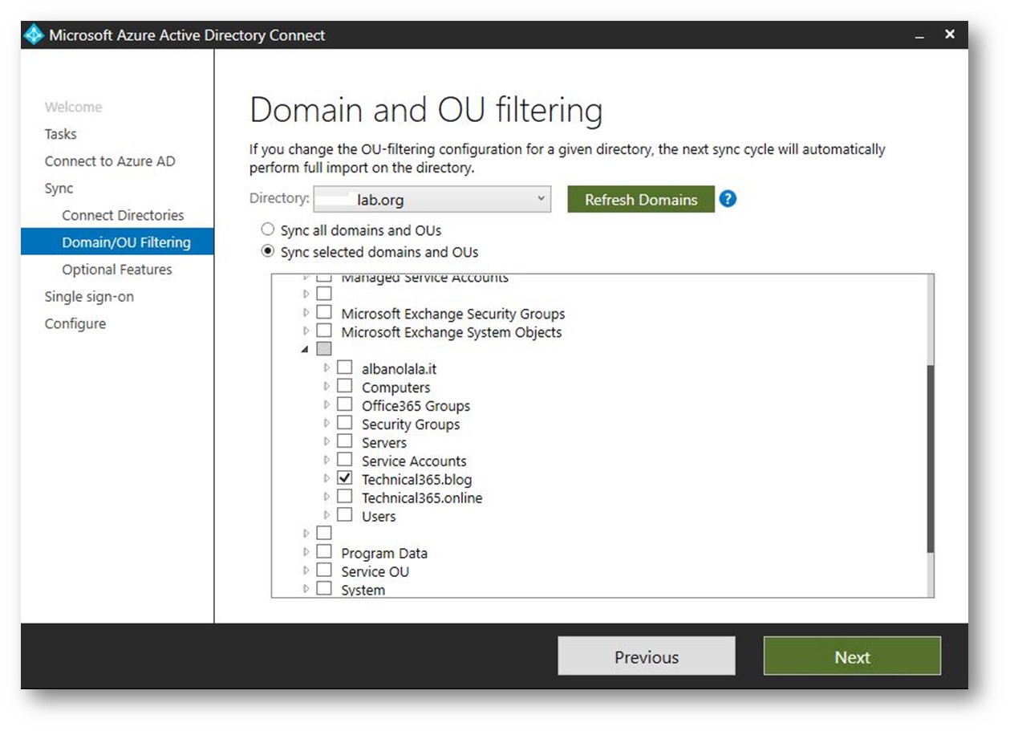
Task: Expand the Office365 Groups tree node
Action: pos(327,404)
